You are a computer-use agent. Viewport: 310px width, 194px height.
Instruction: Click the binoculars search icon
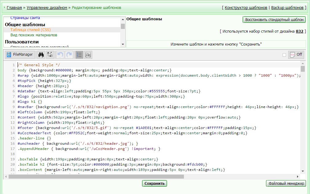pyautogui.click(x=41, y=55)
